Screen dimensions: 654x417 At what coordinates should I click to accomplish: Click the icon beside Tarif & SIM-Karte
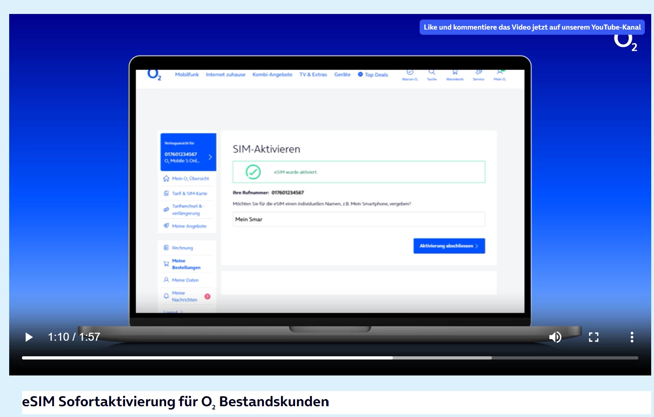[x=166, y=193]
